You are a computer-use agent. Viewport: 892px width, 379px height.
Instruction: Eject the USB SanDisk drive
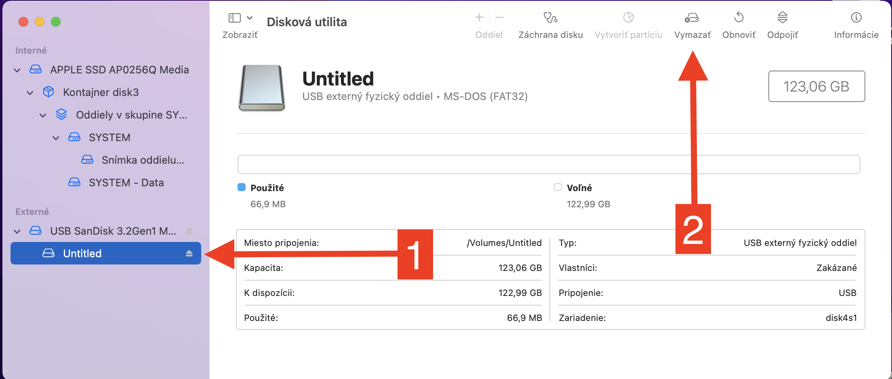point(189,231)
